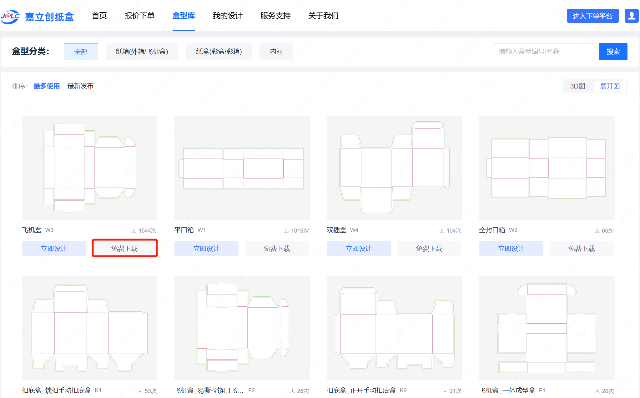Click 立即设计 for 双插盒 W4
640x398 pixels.
(x=359, y=249)
